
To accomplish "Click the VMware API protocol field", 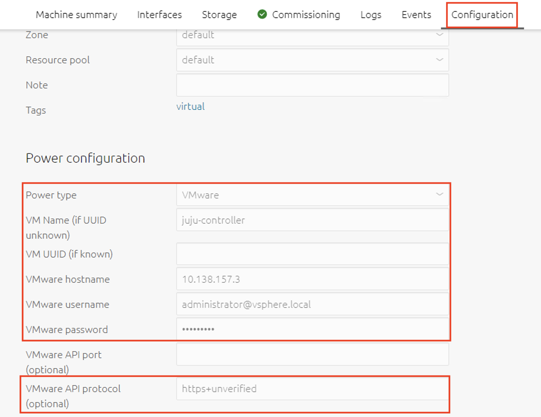I will click(x=312, y=389).
